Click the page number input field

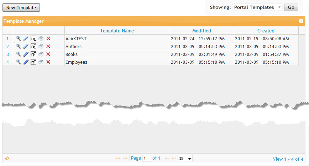[x=146, y=159]
